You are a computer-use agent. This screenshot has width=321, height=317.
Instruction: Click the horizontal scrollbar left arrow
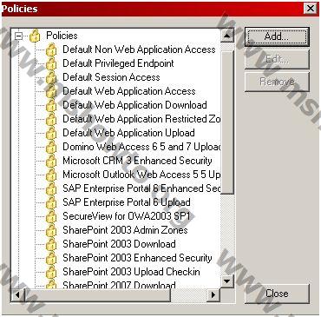[17, 295]
